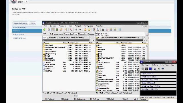Click the pack files toolbar icon
183x103 pixels.
click(85, 30)
